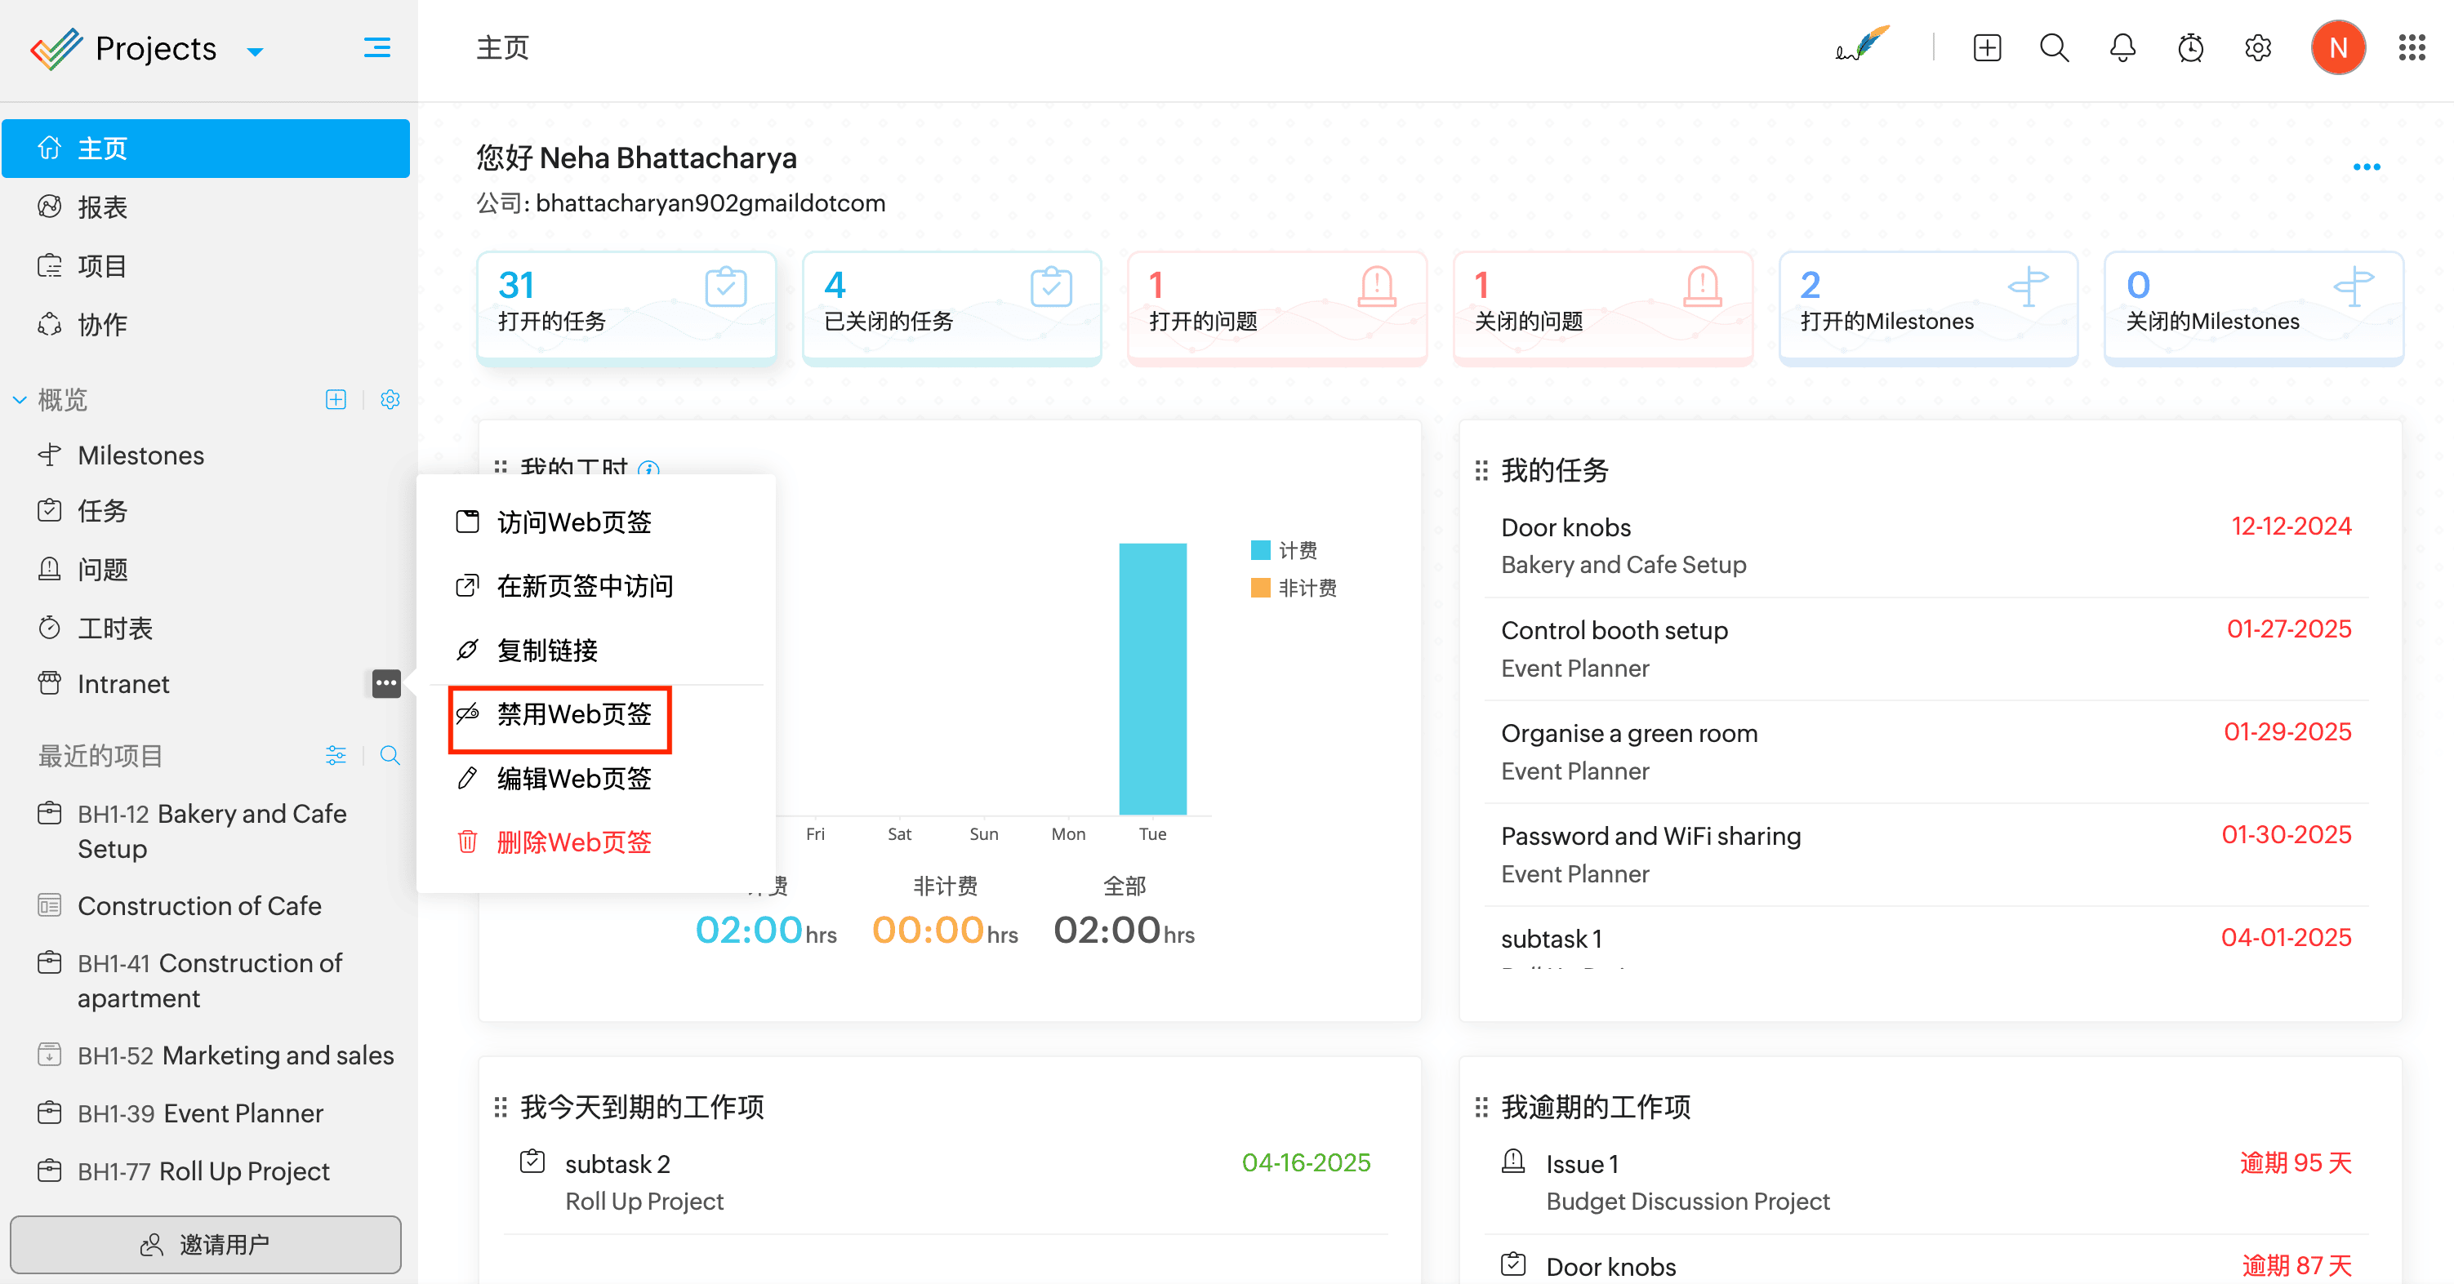
Task: Open the Control booth setup task
Action: pos(1614,630)
